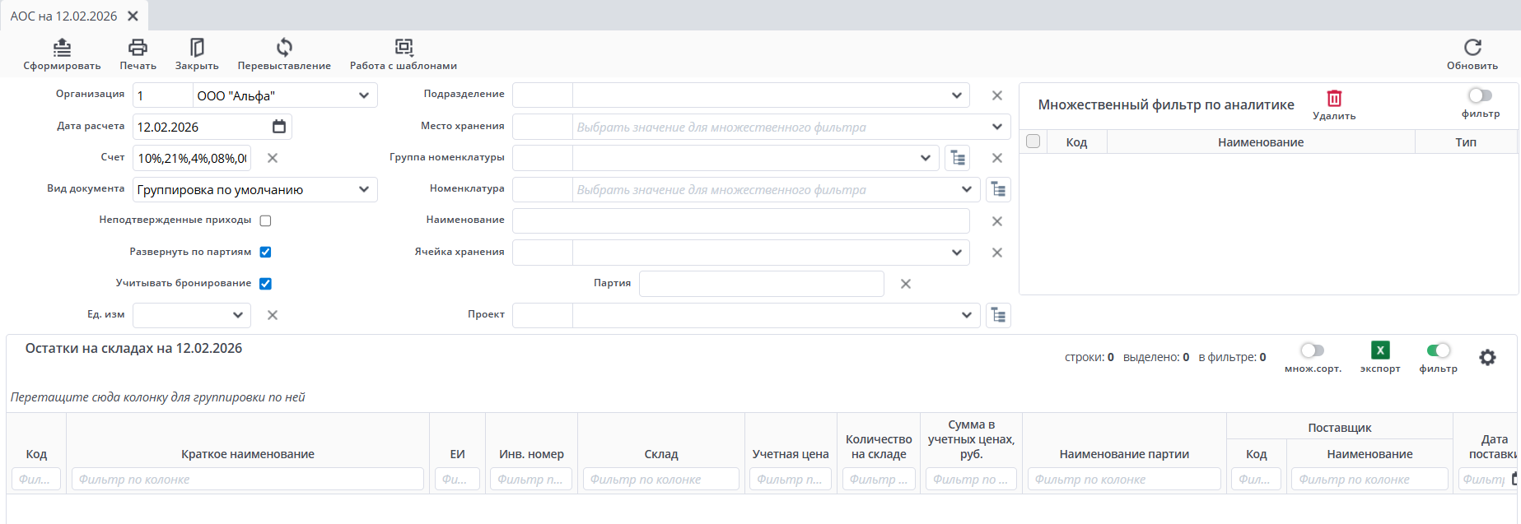Click the red Удалить trash icon
1521x524 pixels.
[1334, 99]
